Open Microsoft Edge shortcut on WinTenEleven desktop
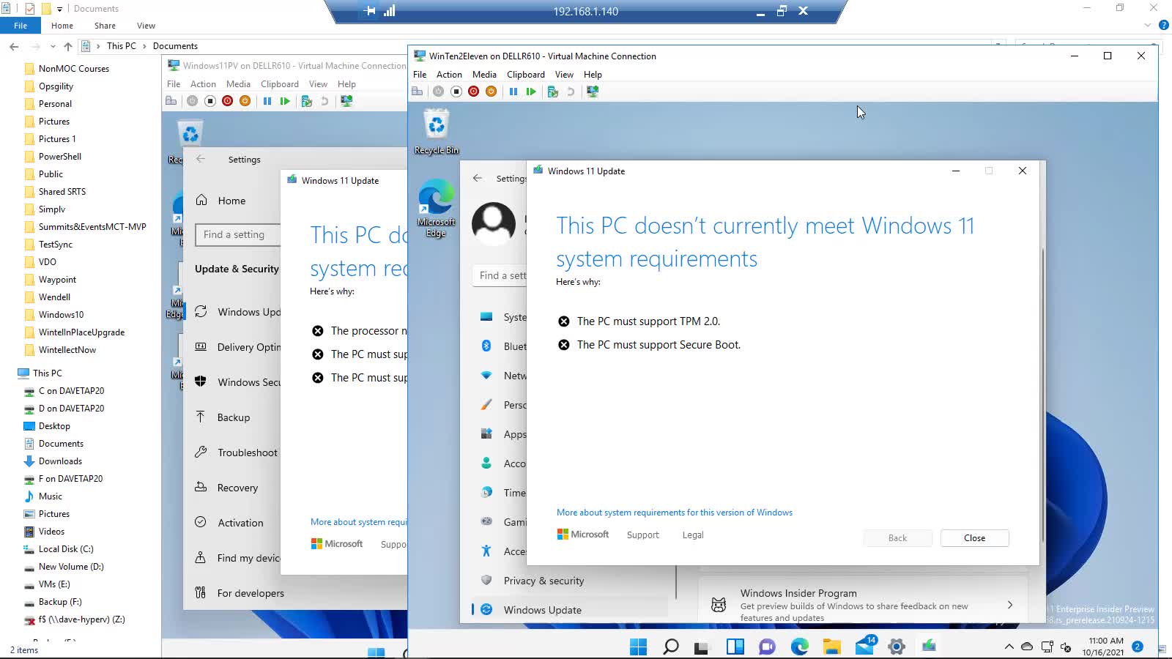The height and width of the screenshot is (659, 1172). 437,209
